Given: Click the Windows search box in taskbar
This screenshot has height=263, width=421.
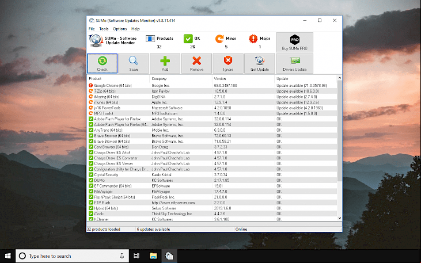Looking at the screenshot, I should coord(72,256).
